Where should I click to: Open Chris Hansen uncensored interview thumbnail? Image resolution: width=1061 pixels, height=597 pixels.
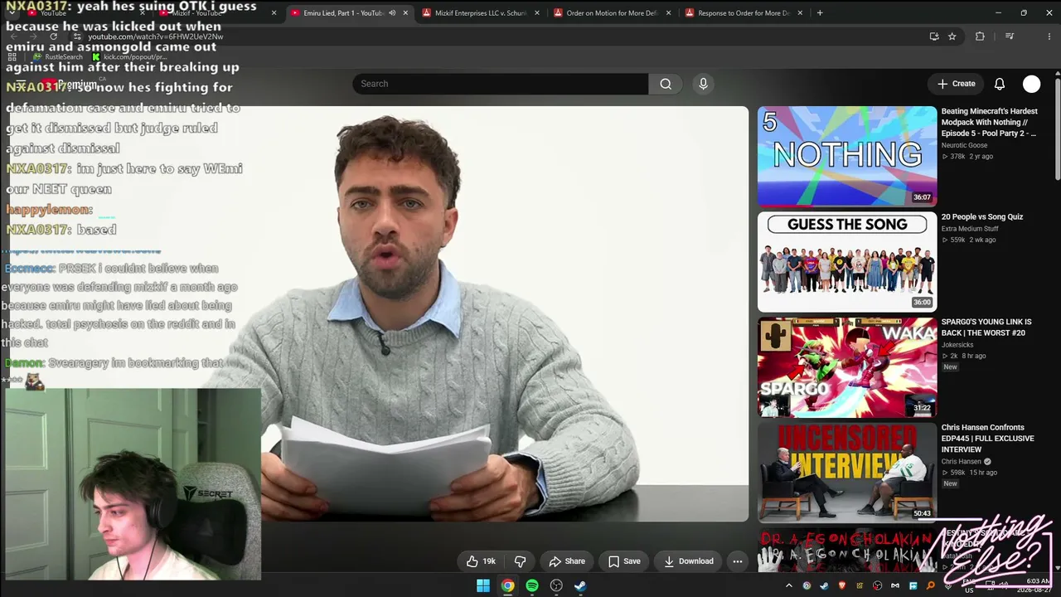847,473
